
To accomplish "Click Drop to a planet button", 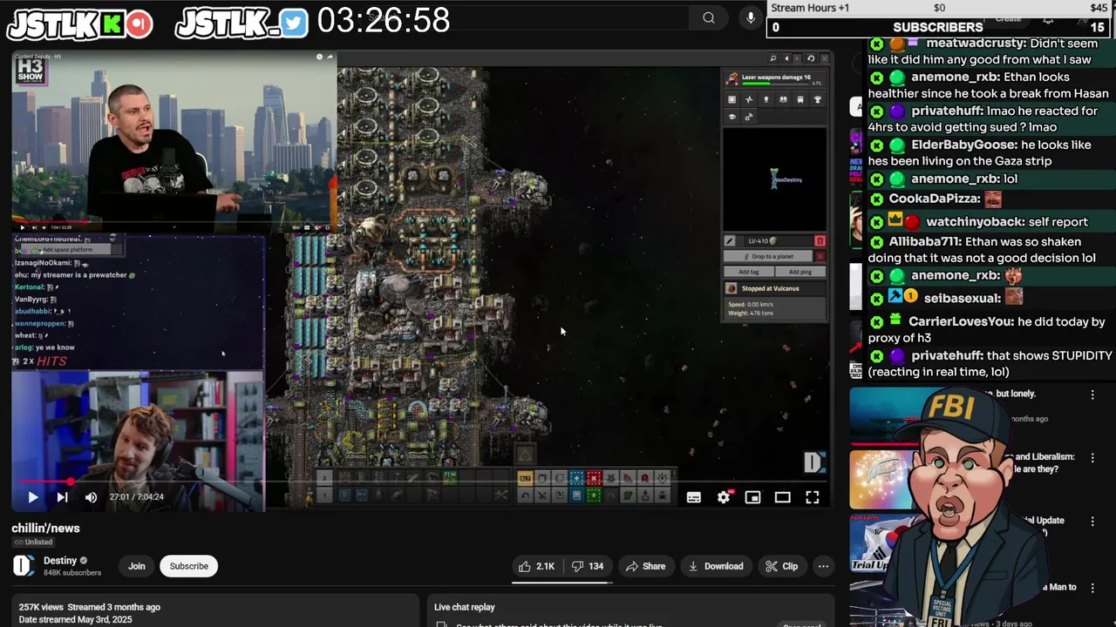I will (x=768, y=257).
